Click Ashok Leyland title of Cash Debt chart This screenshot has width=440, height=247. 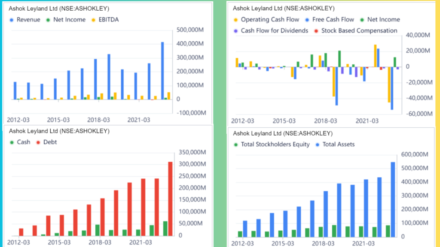(x=59, y=131)
